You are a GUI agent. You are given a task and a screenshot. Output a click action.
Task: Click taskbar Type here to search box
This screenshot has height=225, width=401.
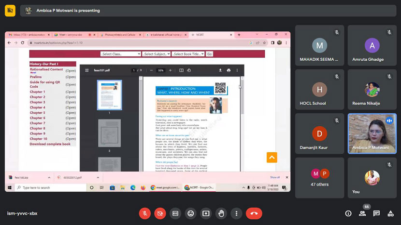(51, 188)
